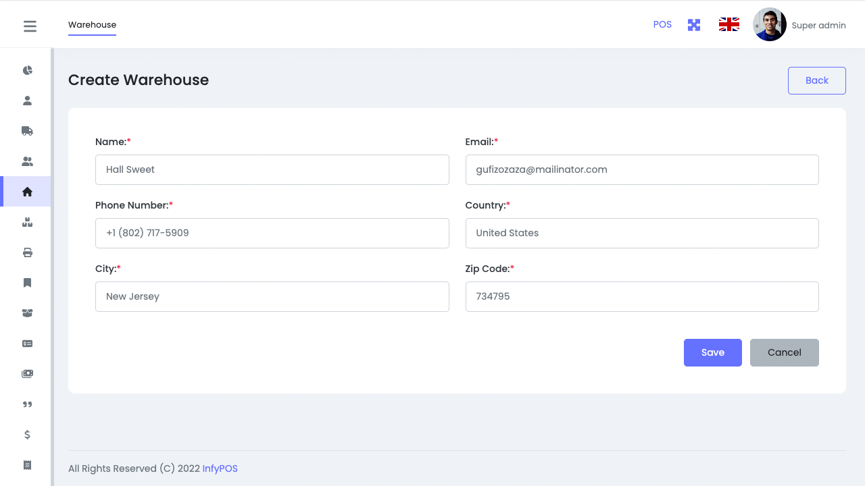865x486 pixels.
Task: Focus the Zip Code input field
Action: (641, 296)
